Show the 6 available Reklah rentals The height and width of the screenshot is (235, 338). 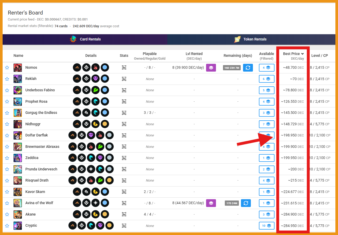[x=267, y=79]
